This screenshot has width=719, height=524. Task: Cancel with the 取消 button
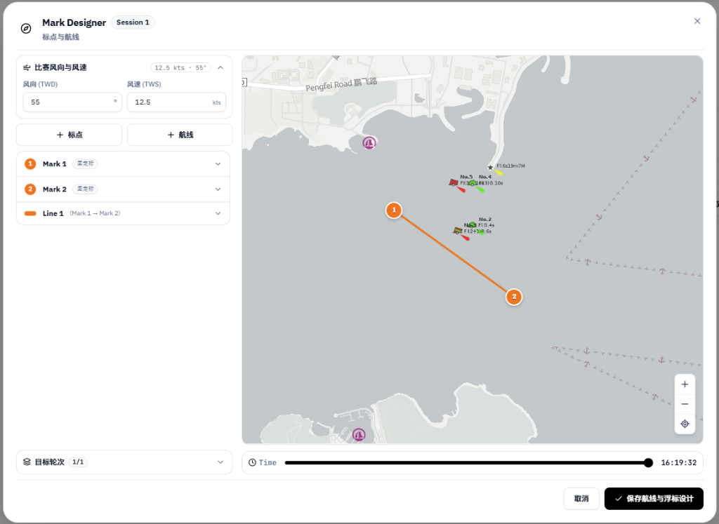(x=581, y=498)
